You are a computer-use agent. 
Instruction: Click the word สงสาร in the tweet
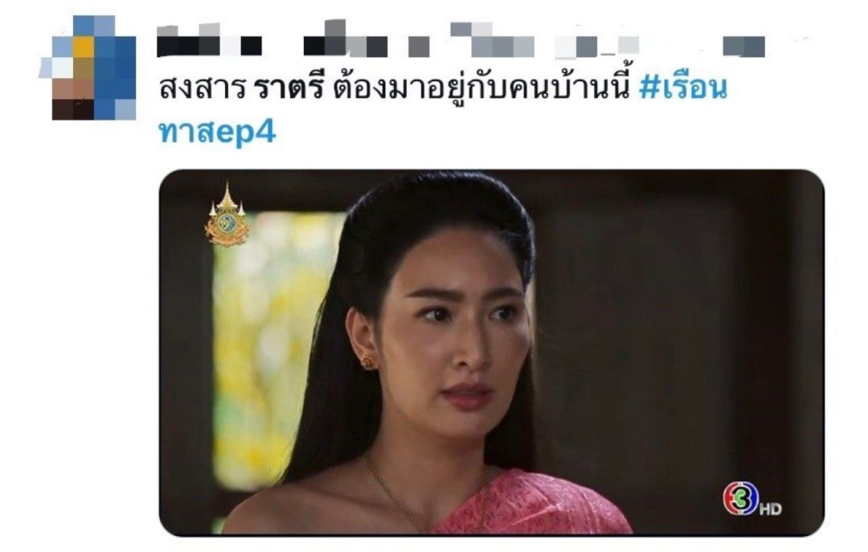pyautogui.click(x=203, y=89)
